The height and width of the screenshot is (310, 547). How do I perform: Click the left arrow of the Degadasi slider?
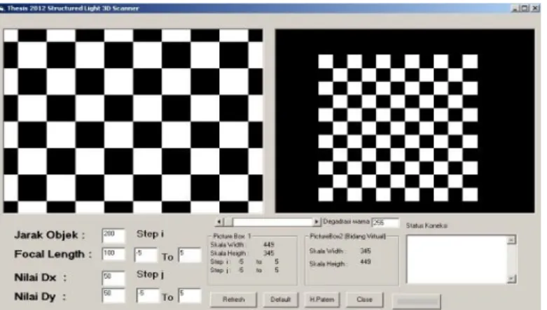coord(219,222)
